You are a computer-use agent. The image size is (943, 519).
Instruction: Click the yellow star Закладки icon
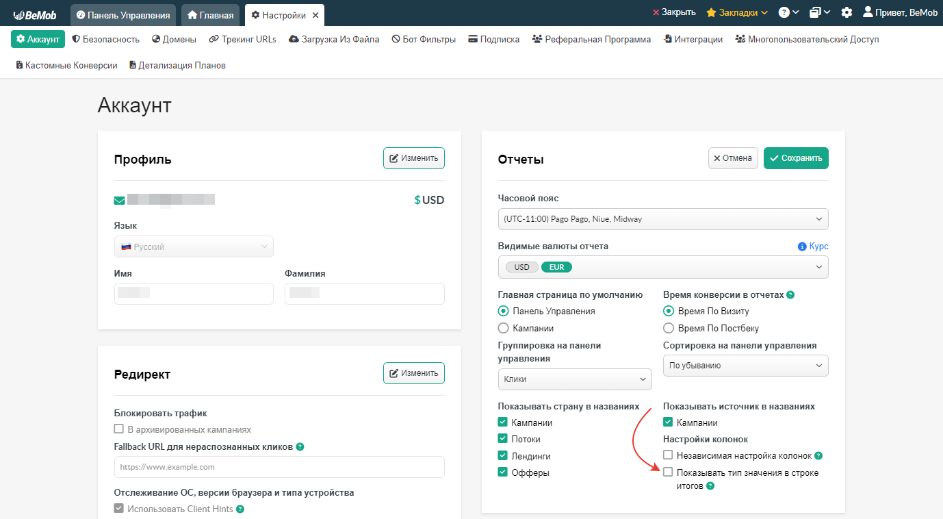[x=711, y=12]
